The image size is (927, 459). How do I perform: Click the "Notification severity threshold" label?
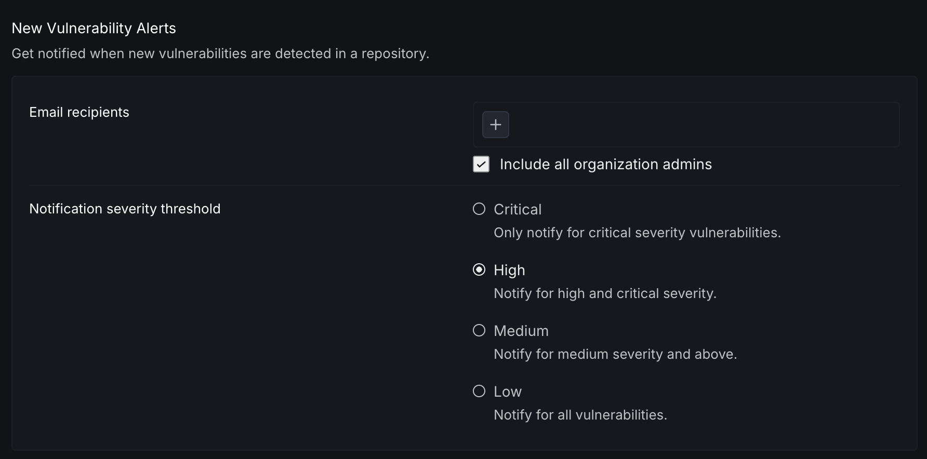click(x=125, y=209)
